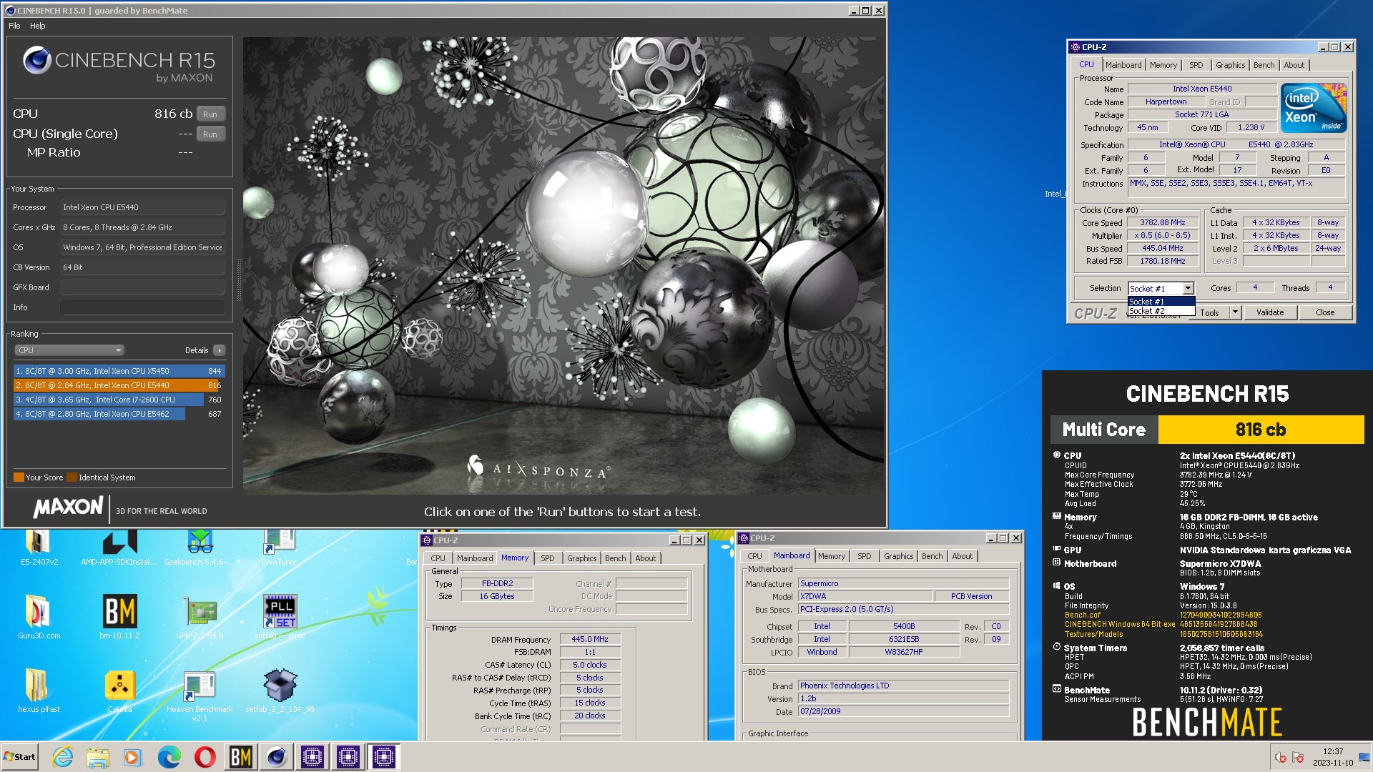The height and width of the screenshot is (772, 1373).
Task: Open Graphics tab in CPU-Z processor window
Action: coord(1231,65)
